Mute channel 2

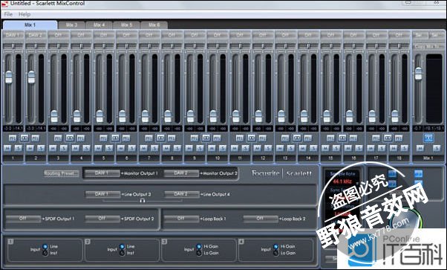(x=30, y=148)
